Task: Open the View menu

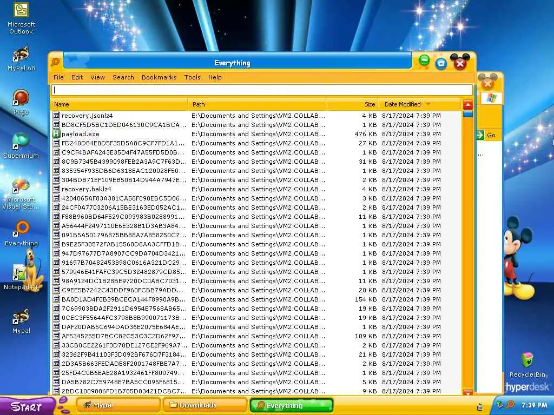Action: click(97, 77)
